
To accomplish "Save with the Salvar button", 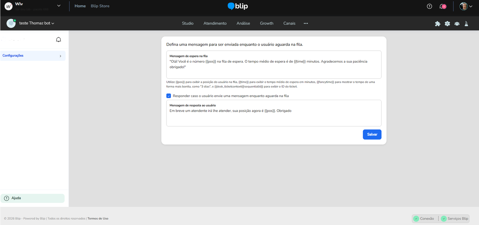I will pyautogui.click(x=372, y=135).
